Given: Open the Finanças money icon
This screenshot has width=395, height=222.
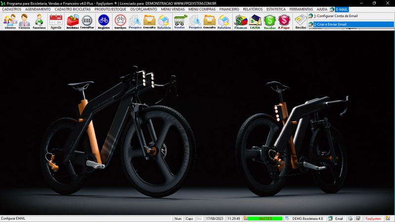Looking at the screenshot, I should click(x=240, y=21).
